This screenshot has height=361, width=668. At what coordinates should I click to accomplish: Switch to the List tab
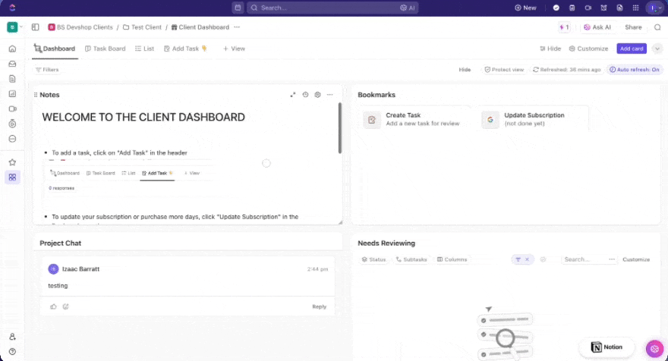[x=144, y=49]
